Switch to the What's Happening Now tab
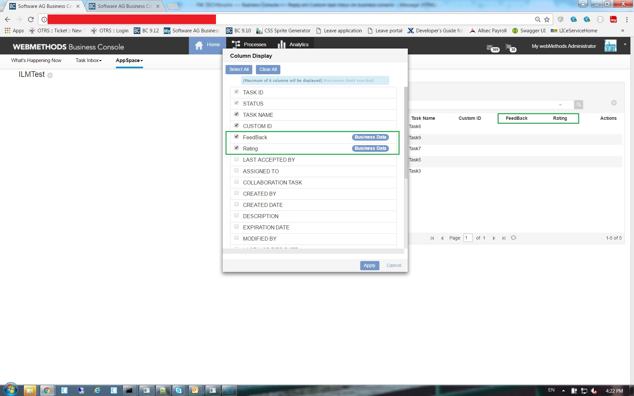This screenshot has height=396, width=634. 36,61
